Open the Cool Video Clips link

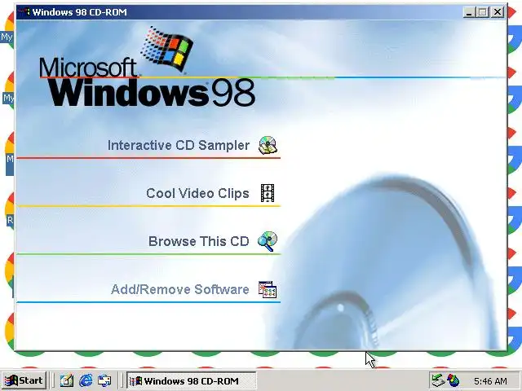[x=197, y=194]
